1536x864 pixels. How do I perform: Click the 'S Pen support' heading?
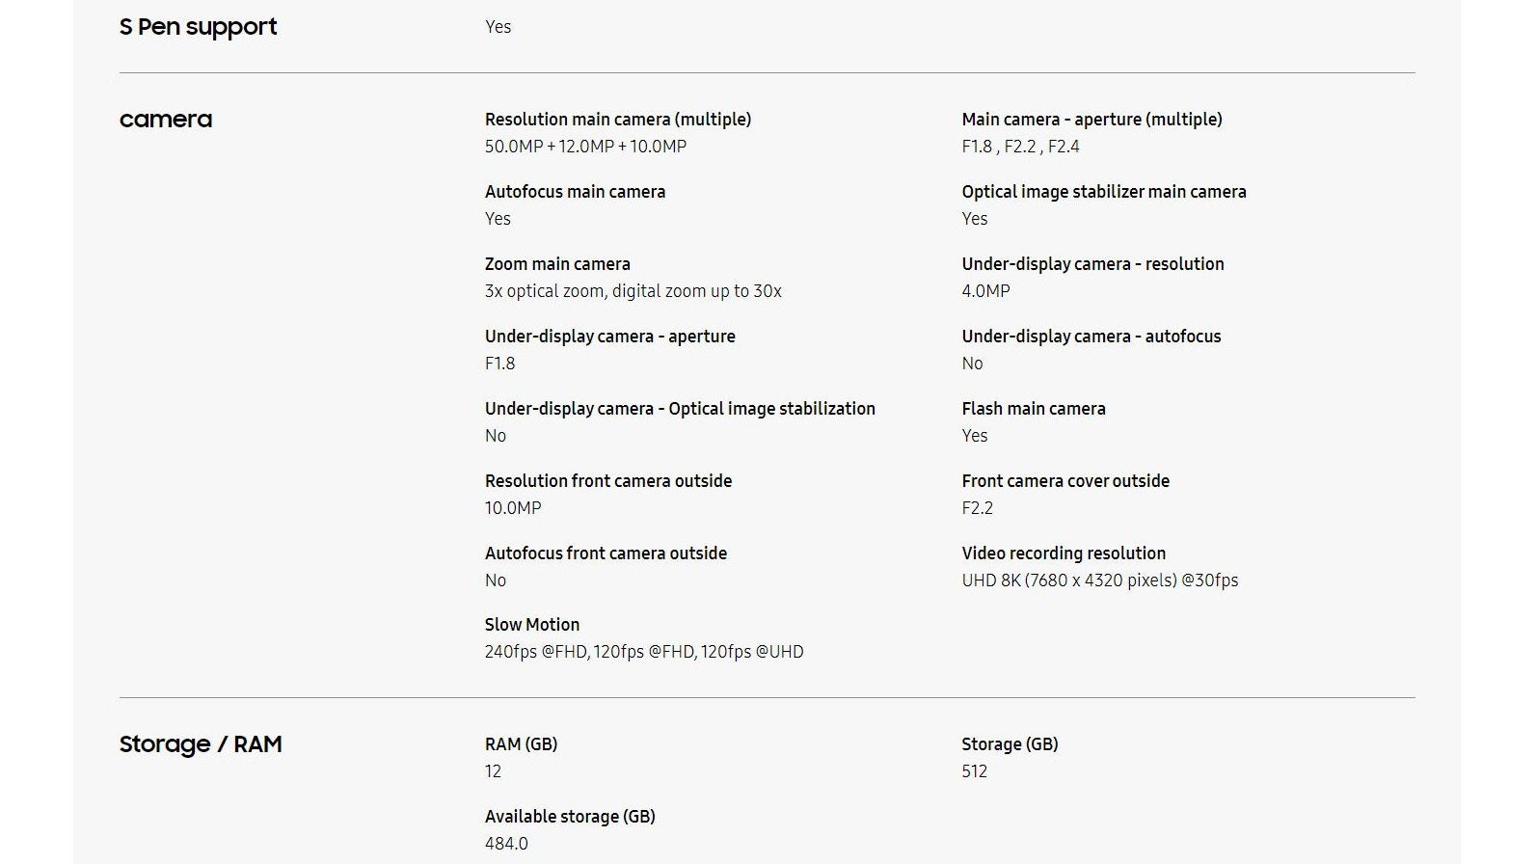[x=198, y=27]
